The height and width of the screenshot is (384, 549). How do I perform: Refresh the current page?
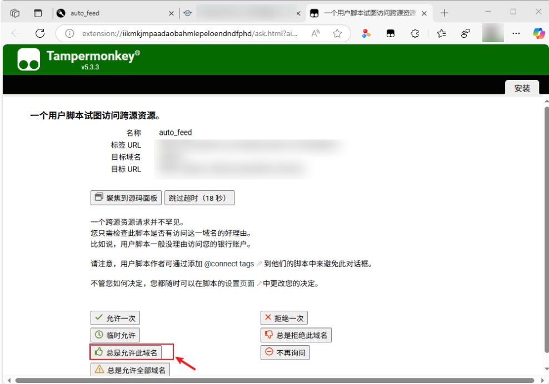[40, 33]
